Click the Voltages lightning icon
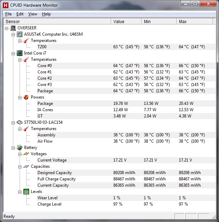 pos(26,154)
